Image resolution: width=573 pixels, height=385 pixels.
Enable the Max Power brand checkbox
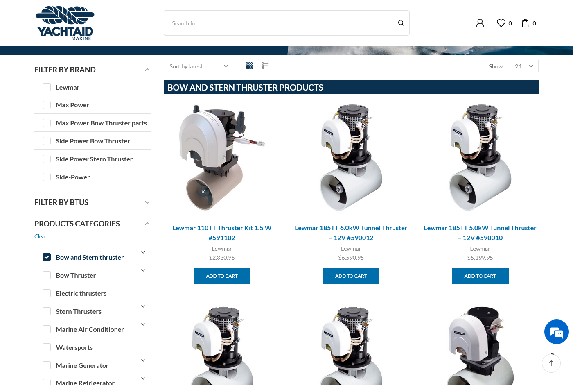coord(47,105)
